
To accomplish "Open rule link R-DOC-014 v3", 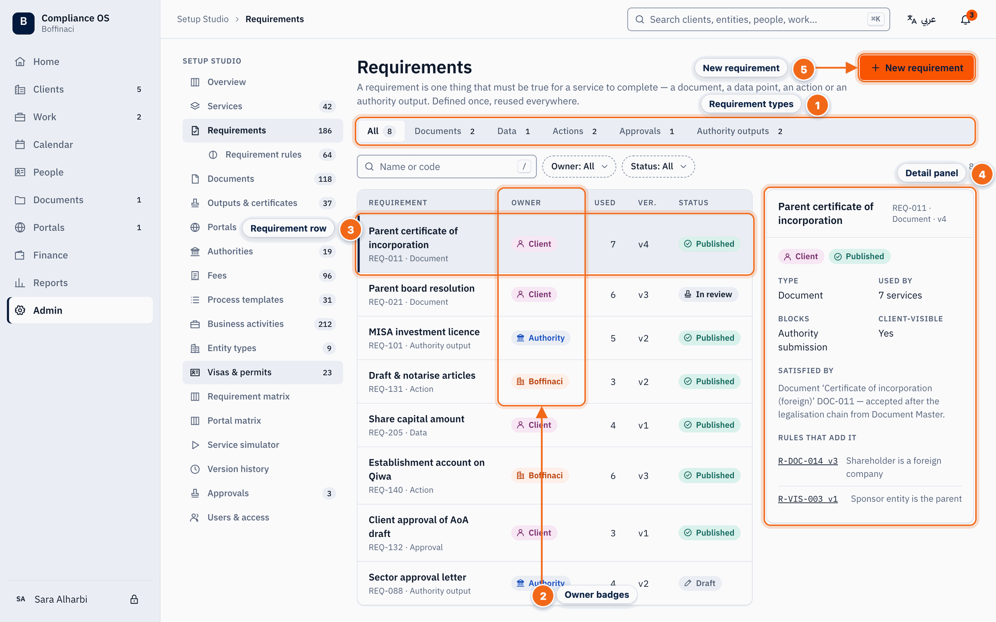I will [808, 461].
